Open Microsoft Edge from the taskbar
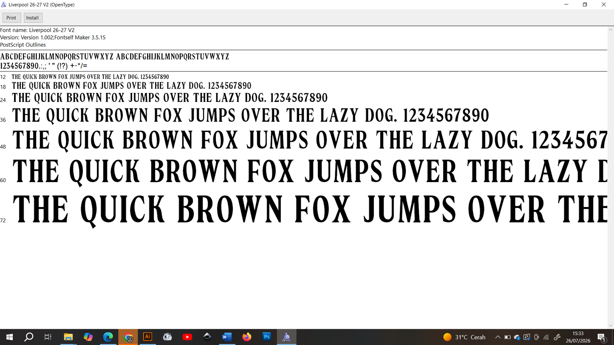Image resolution: width=614 pixels, height=345 pixels. pos(108,337)
